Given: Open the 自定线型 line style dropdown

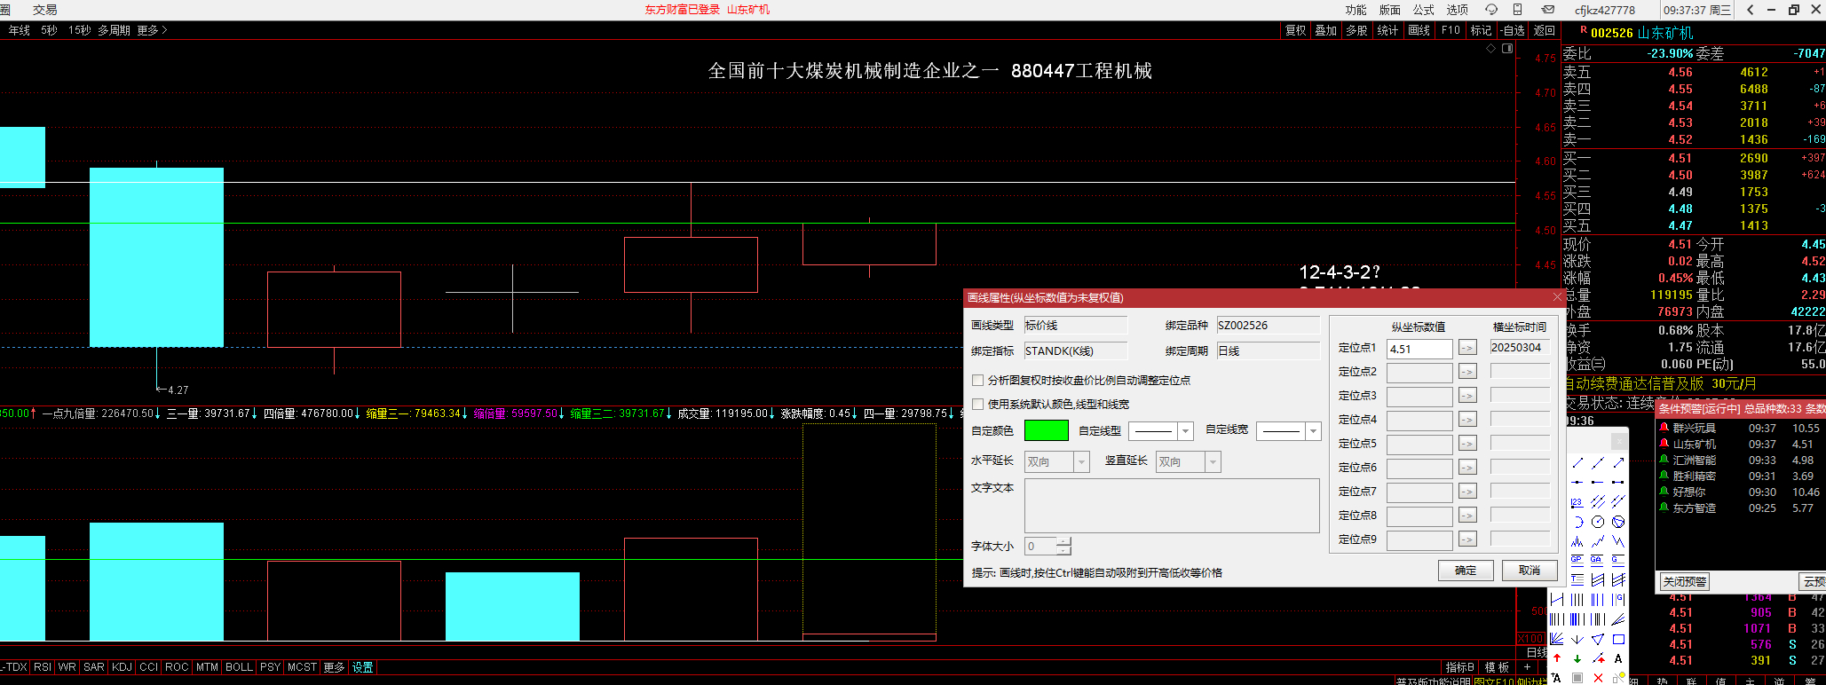Looking at the screenshot, I should point(1184,431).
